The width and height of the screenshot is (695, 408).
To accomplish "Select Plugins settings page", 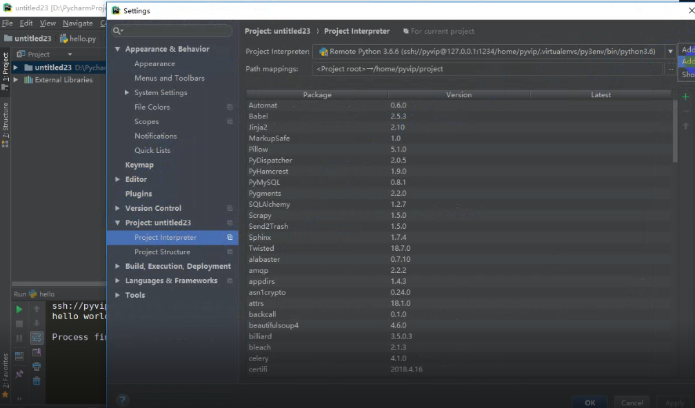I will point(139,194).
